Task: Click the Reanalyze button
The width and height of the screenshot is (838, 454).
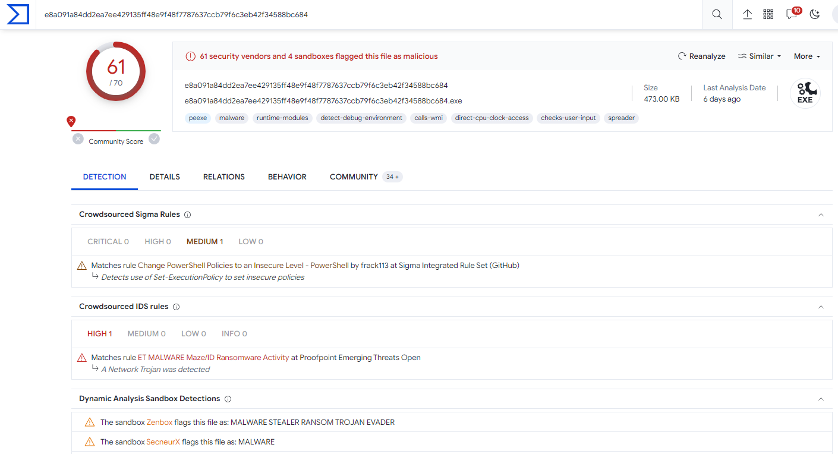Action: click(702, 56)
